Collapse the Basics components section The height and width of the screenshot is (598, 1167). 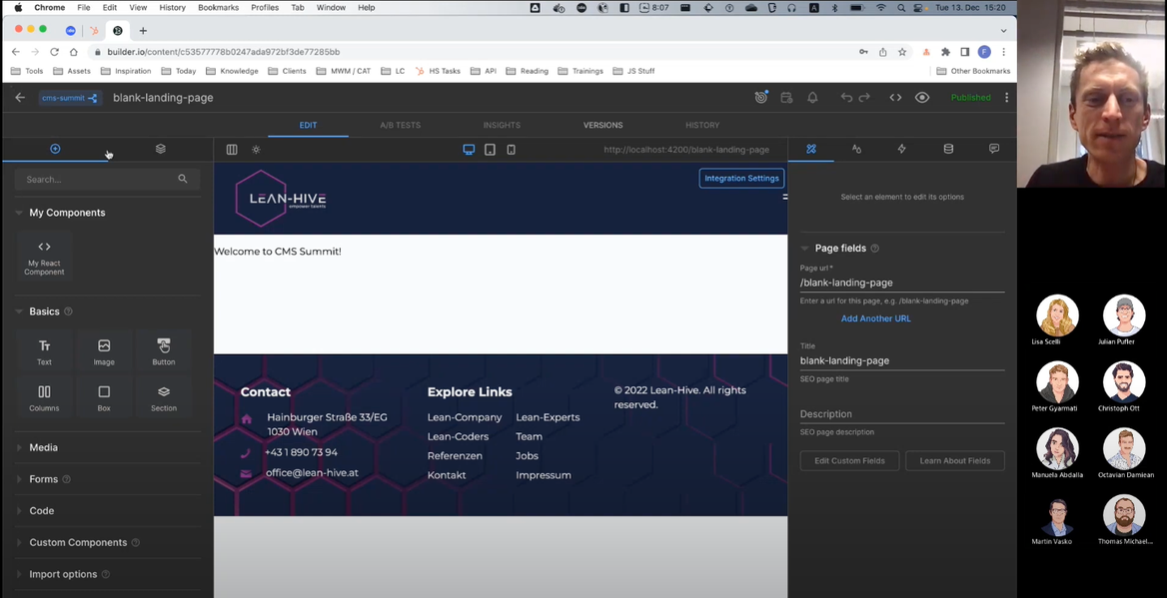44,310
